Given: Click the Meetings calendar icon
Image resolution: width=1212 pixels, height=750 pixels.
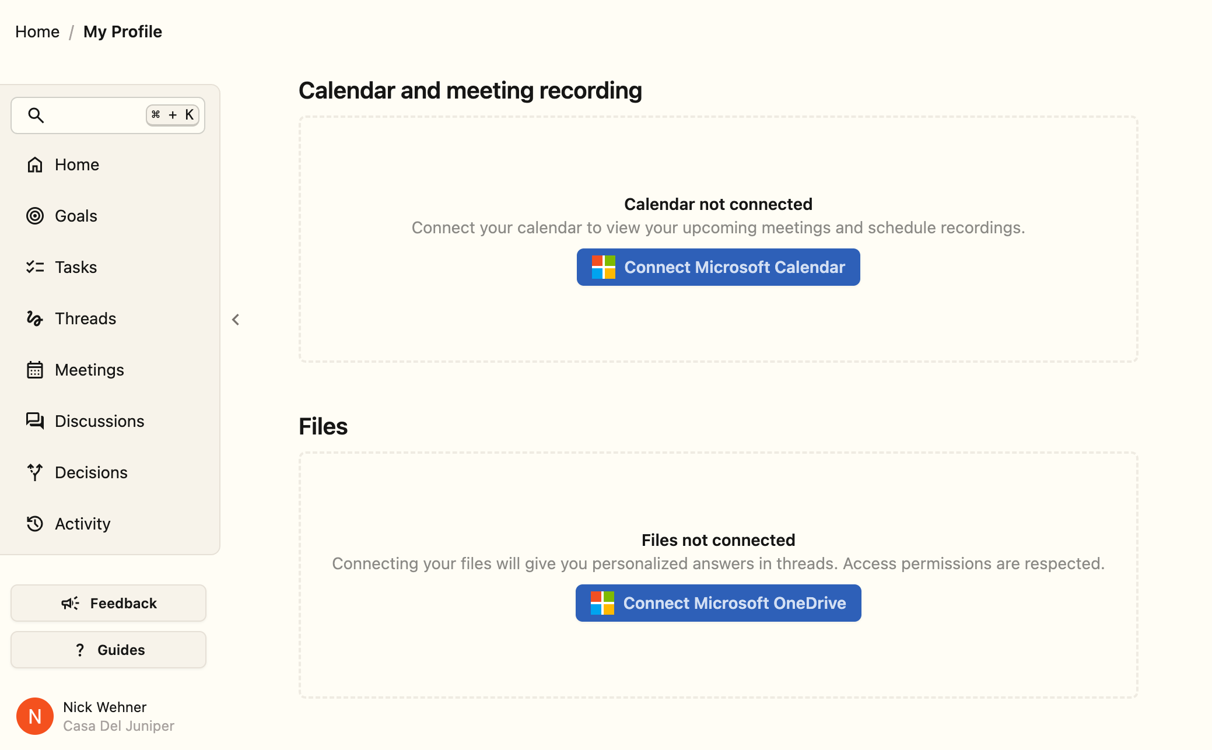Looking at the screenshot, I should pos(35,370).
